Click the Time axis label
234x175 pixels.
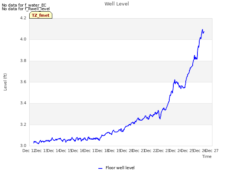click(207, 156)
